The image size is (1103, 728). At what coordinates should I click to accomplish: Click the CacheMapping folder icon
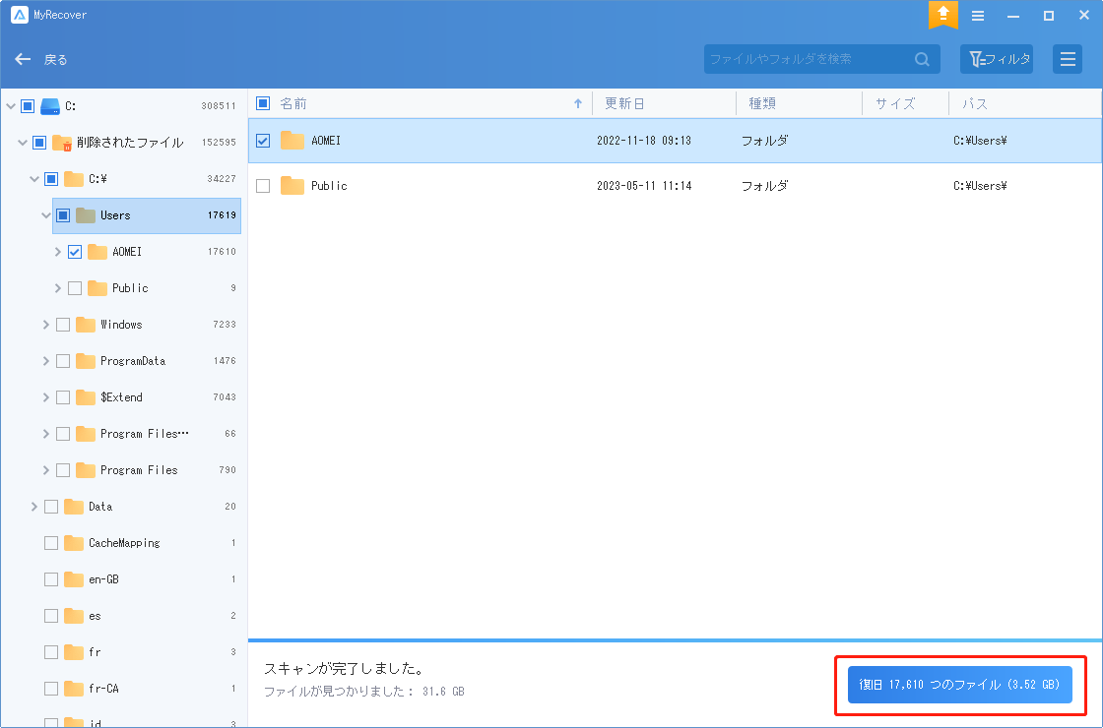[74, 543]
